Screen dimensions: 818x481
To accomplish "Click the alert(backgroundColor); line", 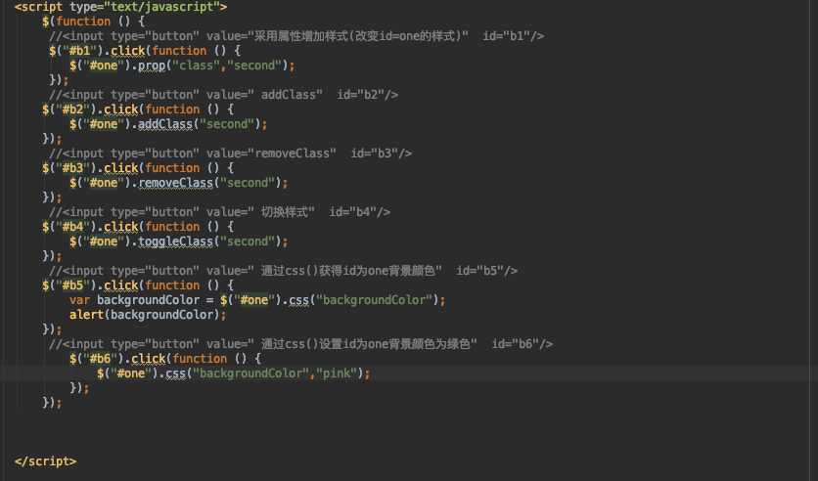I will (x=148, y=314).
